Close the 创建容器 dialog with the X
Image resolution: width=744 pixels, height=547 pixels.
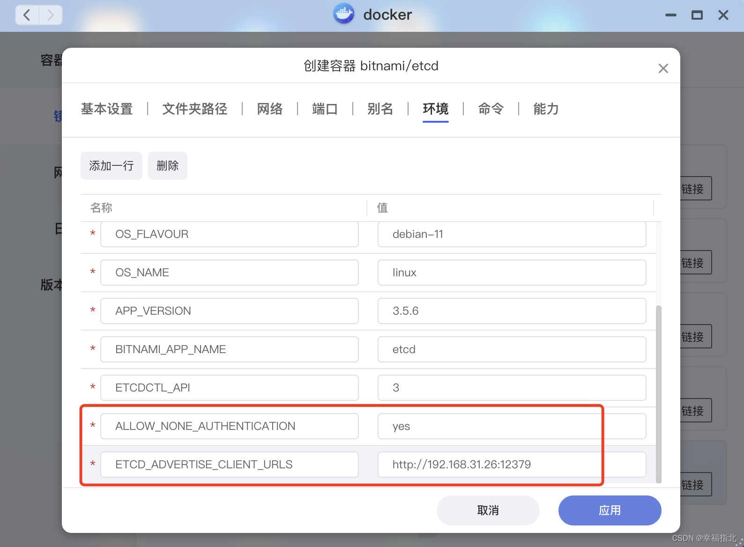(x=663, y=68)
